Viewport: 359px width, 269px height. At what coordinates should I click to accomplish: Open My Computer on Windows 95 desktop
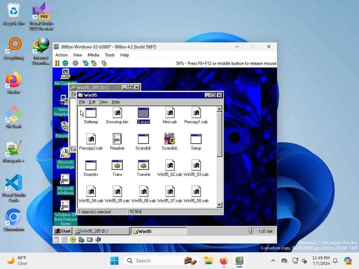pos(66,77)
